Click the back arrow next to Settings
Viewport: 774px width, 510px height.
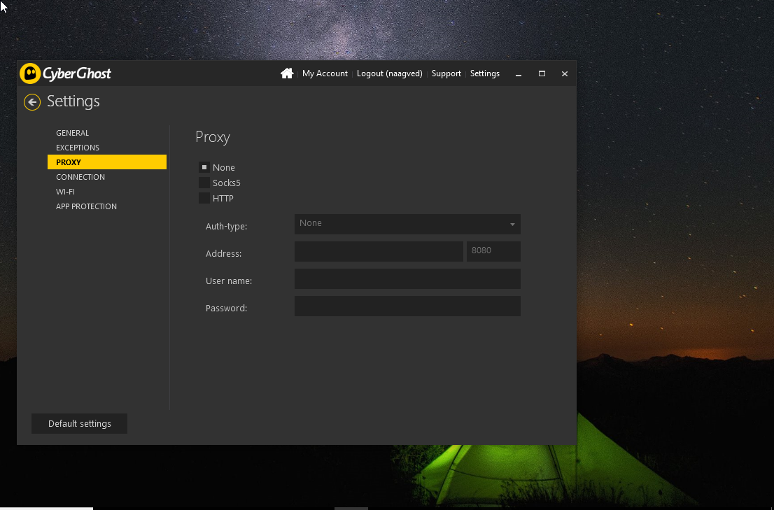click(32, 102)
